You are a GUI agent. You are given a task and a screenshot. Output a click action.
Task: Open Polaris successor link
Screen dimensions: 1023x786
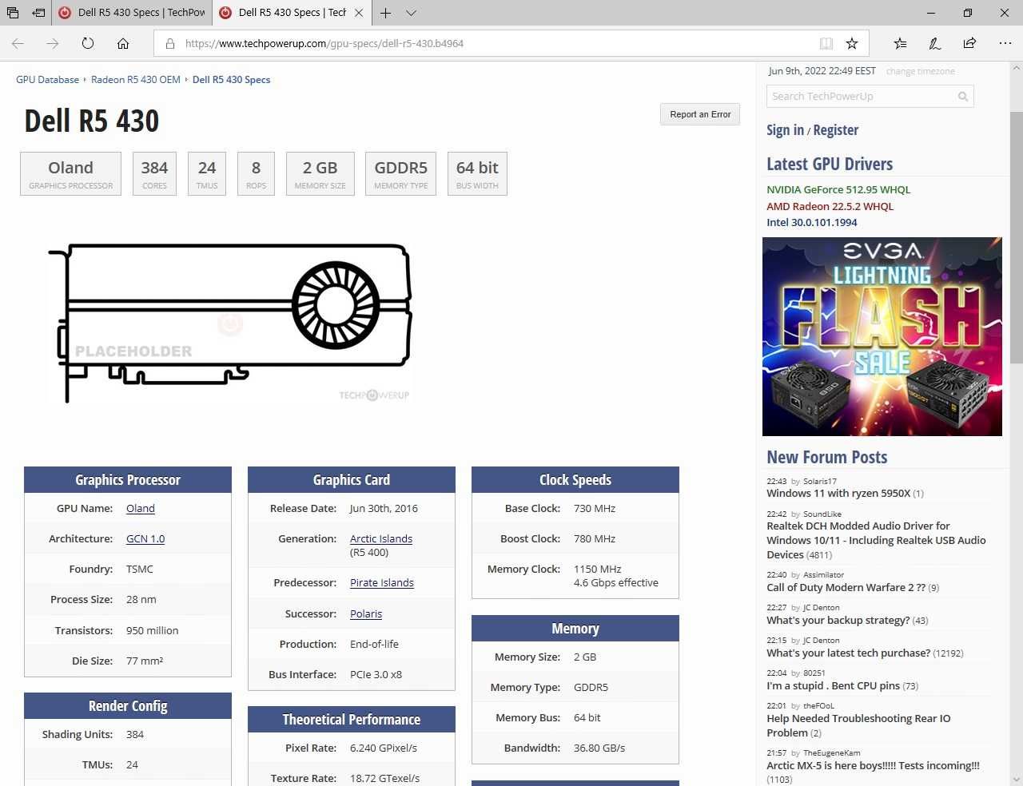coord(366,614)
